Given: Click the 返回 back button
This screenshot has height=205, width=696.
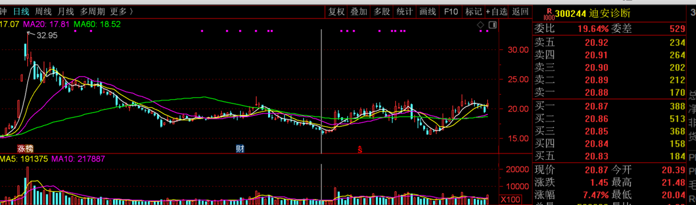Looking at the screenshot, I should pos(520,11).
